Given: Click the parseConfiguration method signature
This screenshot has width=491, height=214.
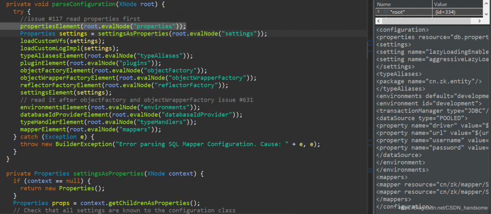Looking at the screenshot, I should 85,4.
